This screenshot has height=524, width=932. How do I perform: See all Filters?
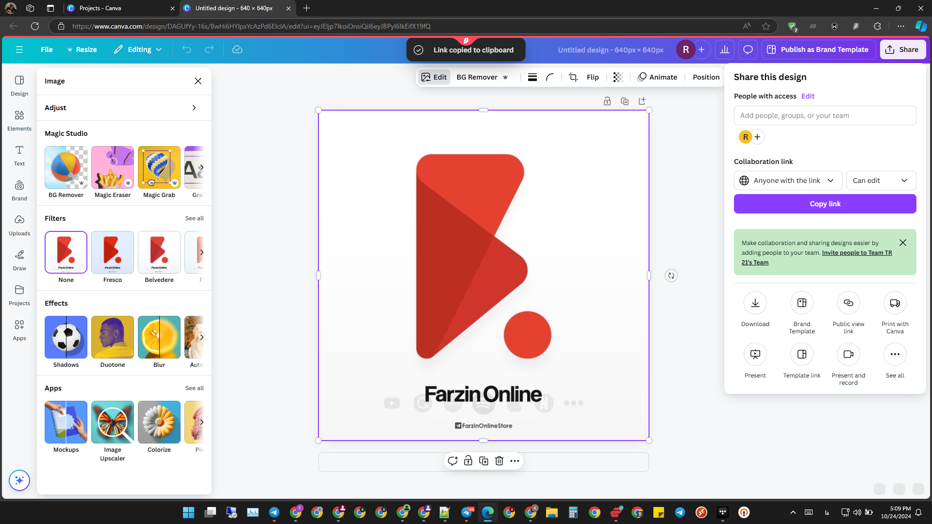tap(194, 218)
